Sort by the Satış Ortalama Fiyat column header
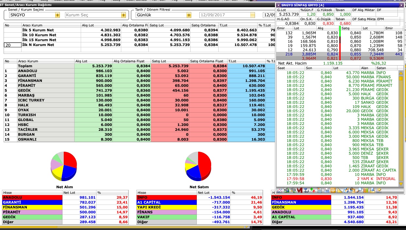The height and width of the screenshot is (230, 406). pos(208,61)
